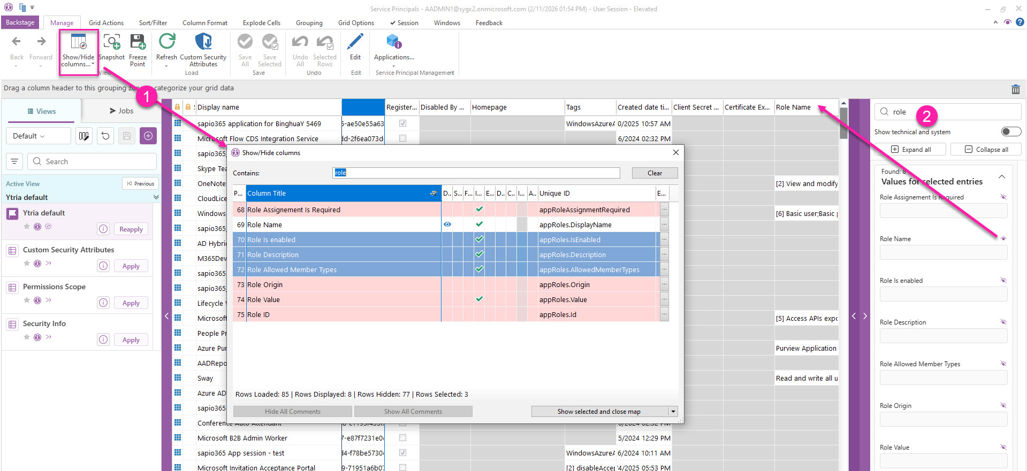Open the Grid Actions ribbon tab
This screenshot has height=471, width=1027.
106,23
